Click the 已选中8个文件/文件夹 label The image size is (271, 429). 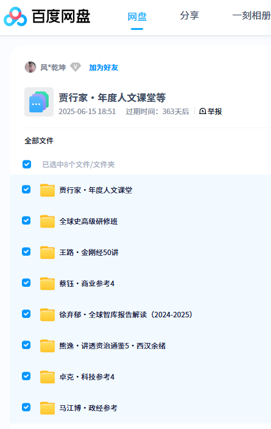[x=79, y=164]
